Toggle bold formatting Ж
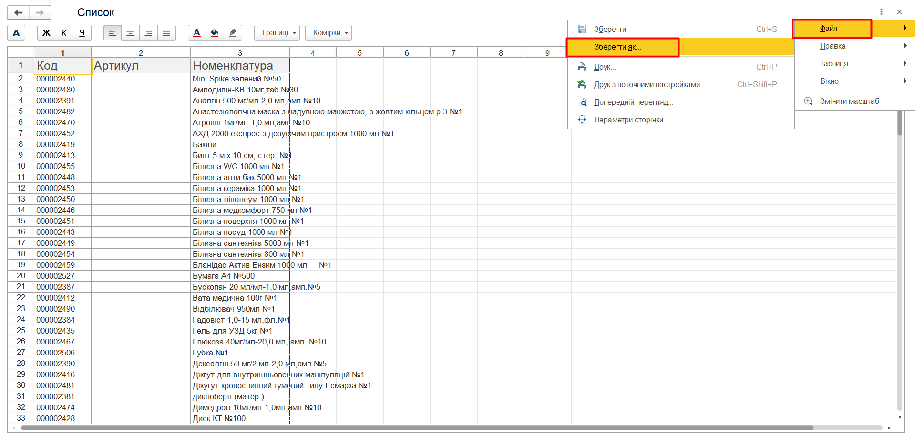This screenshot has width=915, height=435. (x=46, y=33)
